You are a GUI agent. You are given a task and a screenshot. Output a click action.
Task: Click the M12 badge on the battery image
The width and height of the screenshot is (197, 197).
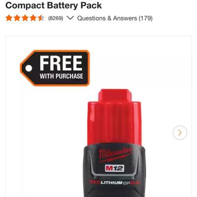point(114,168)
